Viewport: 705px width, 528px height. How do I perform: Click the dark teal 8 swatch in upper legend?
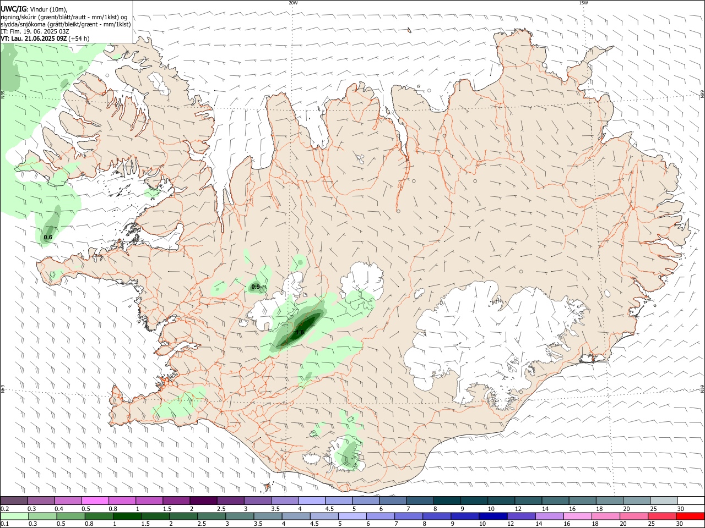click(446, 501)
